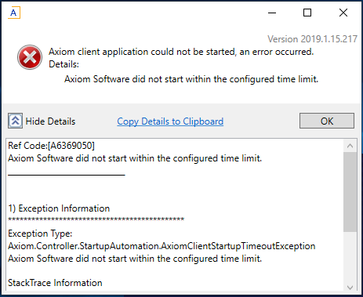Image resolution: width=363 pixels, height=297 pixels.
Task: Click the AxiomClientStartupTimeoutException type text
Action: pyautogui.click(x=162, y=246)
